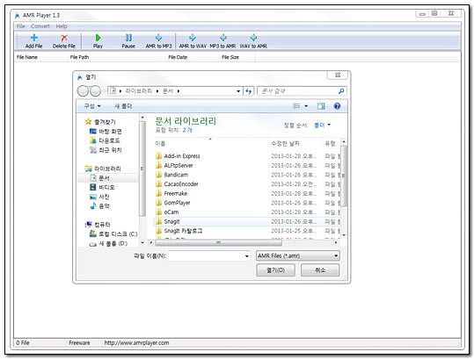Click the AMR to MP3 converter icon

coord(158,41)
